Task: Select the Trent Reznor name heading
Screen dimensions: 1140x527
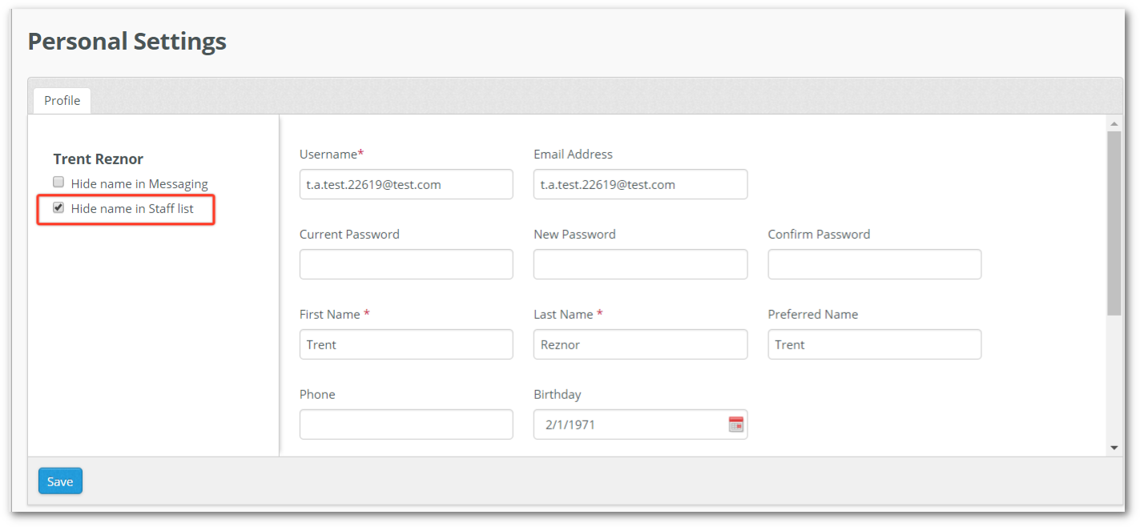Action: (x=99, y=159)
